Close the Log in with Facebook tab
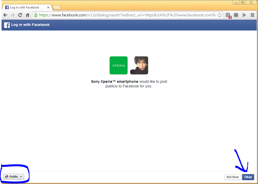Image resolution: width=258 pixels, height=184 pixels. (48, 7)
